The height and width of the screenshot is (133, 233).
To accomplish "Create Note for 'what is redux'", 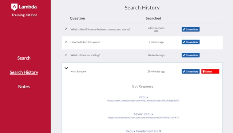I will pyautogui.click(x=190, y=71).
